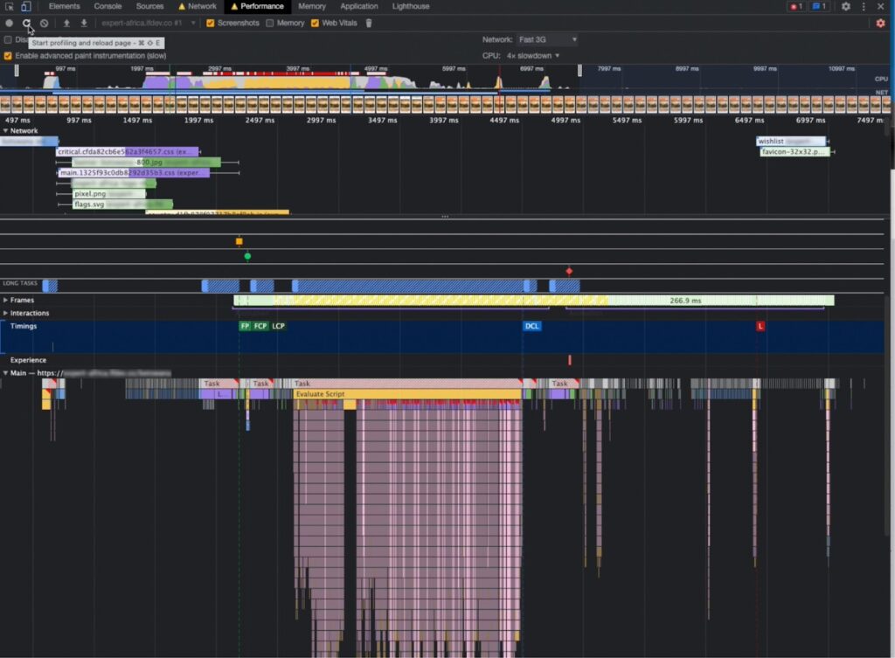Open the Network throttling Fast 3G dropdown
895x658 pixels.
coord(548,40)
